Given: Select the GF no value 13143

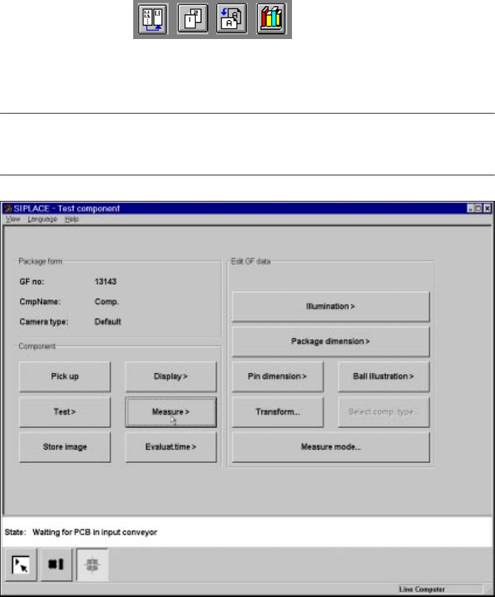Looking at the screenshot, I should click(x=105, y=282).
